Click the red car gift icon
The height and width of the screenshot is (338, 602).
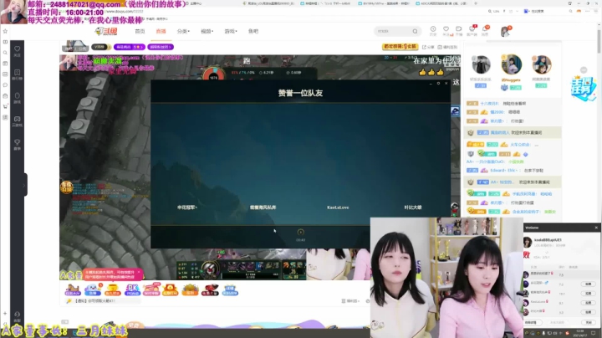point(210,289)
